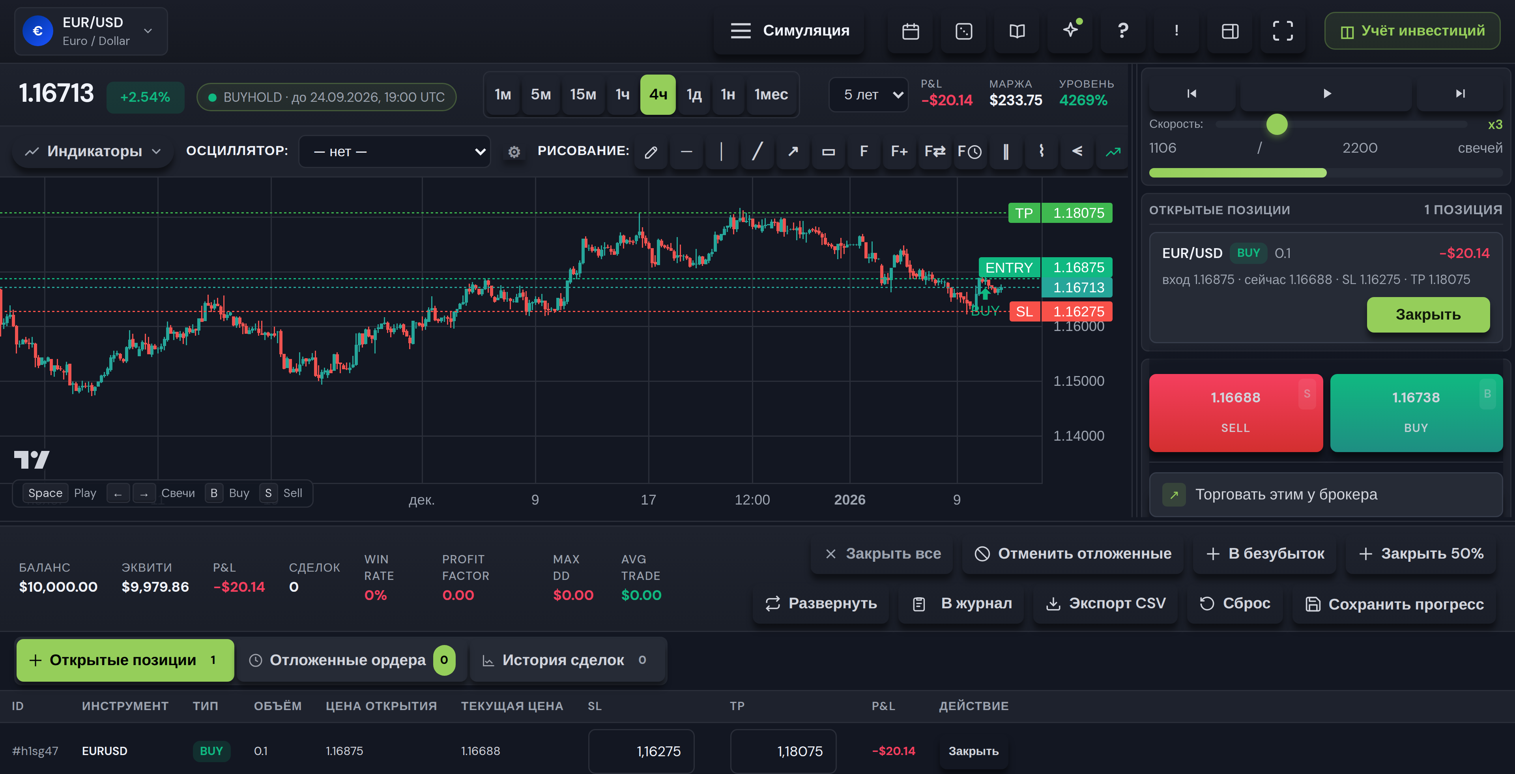Enter fullscreen mode icon
Image resolution: width=1515 pixels, height=774 pixels.
1283,31
